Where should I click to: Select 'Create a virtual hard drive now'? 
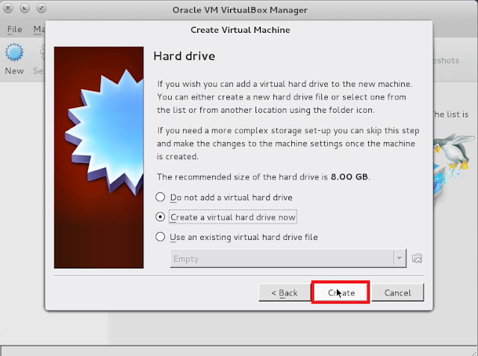coord(226,217)
